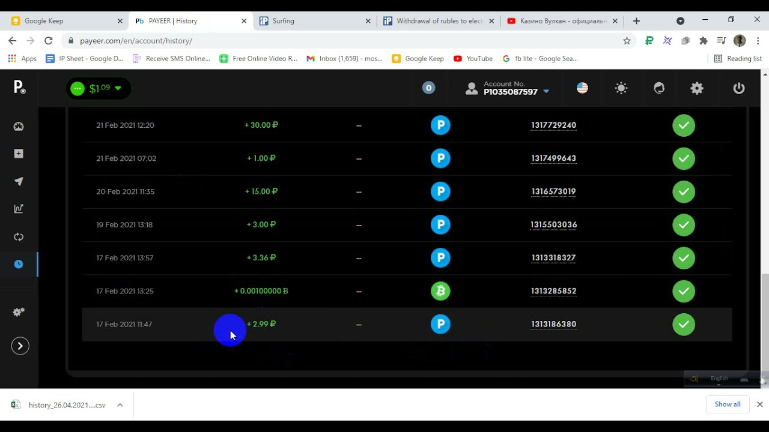The image size is (769, 432).
Task: Expand options for the downloaded csv
Action: tap(120, 405)
